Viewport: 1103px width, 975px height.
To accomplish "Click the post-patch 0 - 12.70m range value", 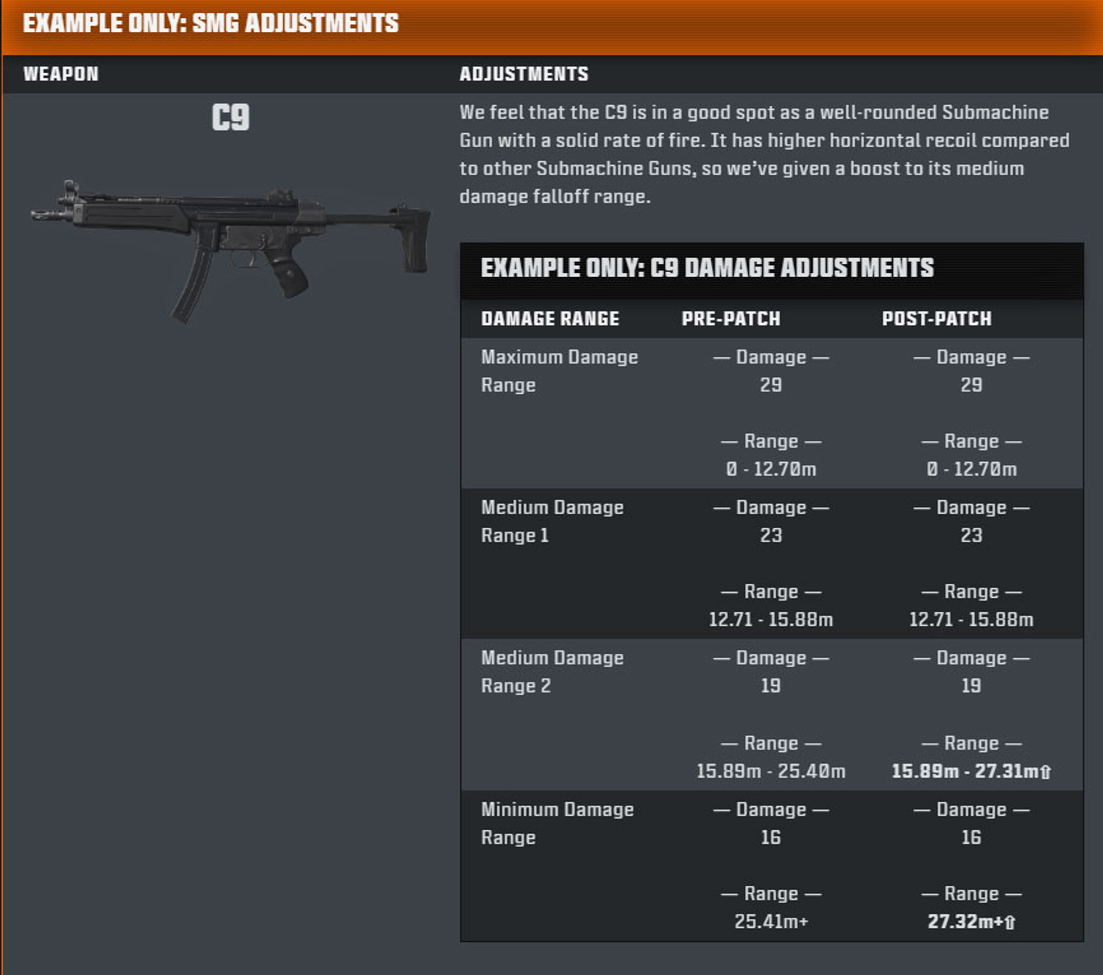I will tap(971, 469).
